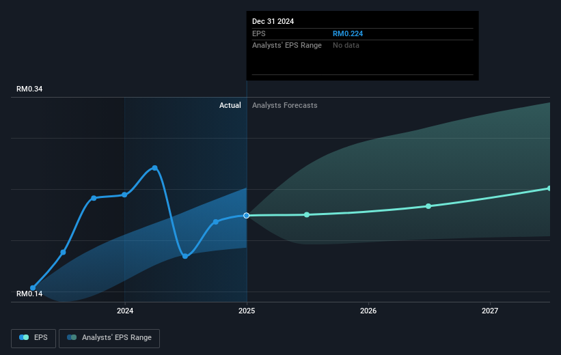This screenshot has height=355, width=561.
Task: Click the mid-2023 EPS data point
Action: (x=63, y=252)
